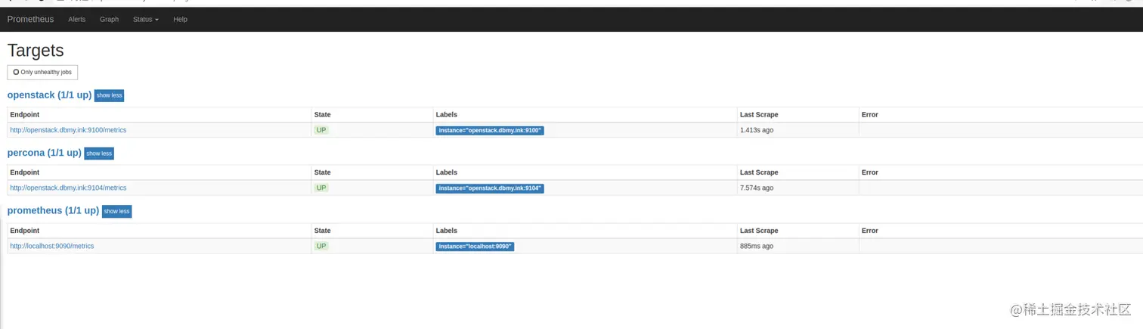Click the prometheus (1/1 up) heading
This screenshot has width=1143, height=329.
coord(53,210)
